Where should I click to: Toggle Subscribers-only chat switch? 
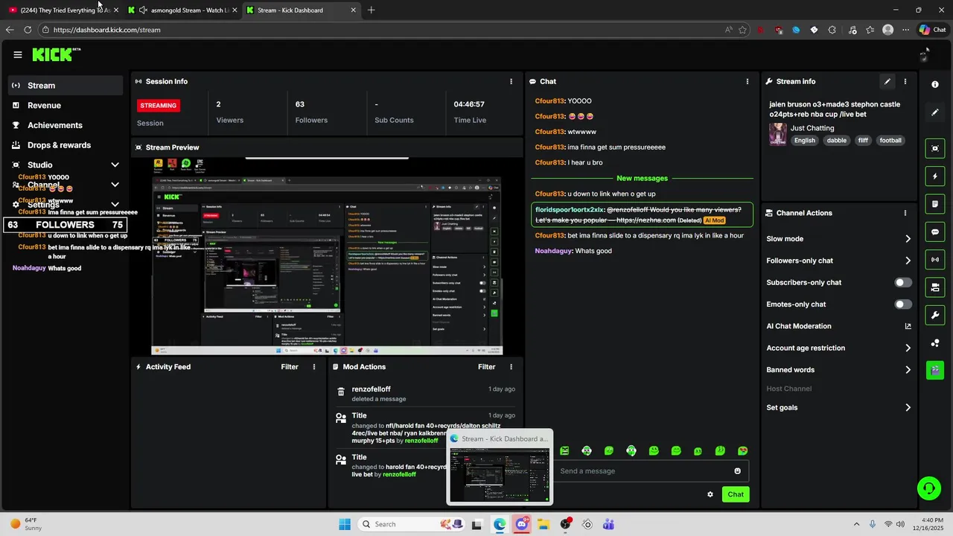pyautogui.click(x=903, y=283)
